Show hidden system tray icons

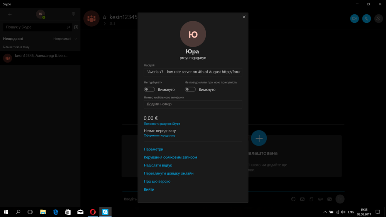tap(325, 212)
